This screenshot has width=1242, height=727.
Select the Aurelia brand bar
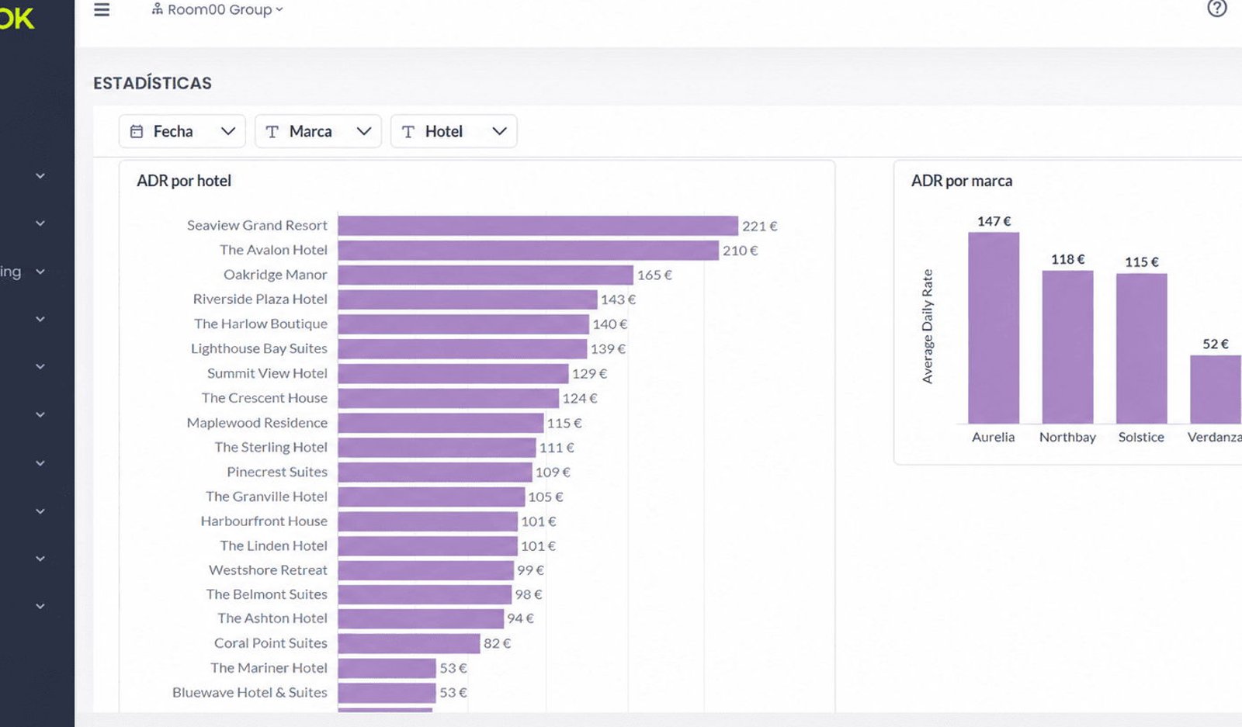994,327
